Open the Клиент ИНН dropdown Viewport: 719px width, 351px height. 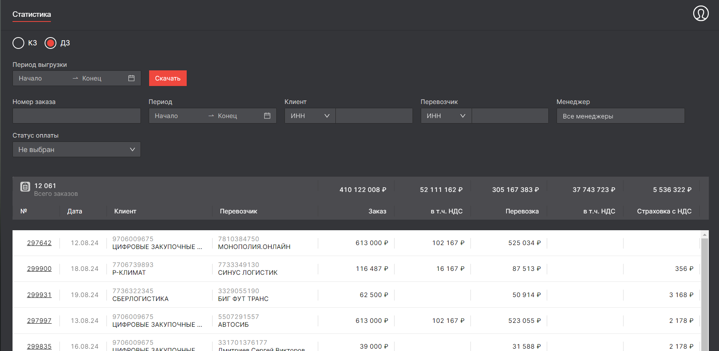click(310, 116)
